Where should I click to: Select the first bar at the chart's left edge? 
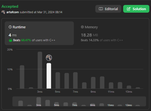point(22,77)
